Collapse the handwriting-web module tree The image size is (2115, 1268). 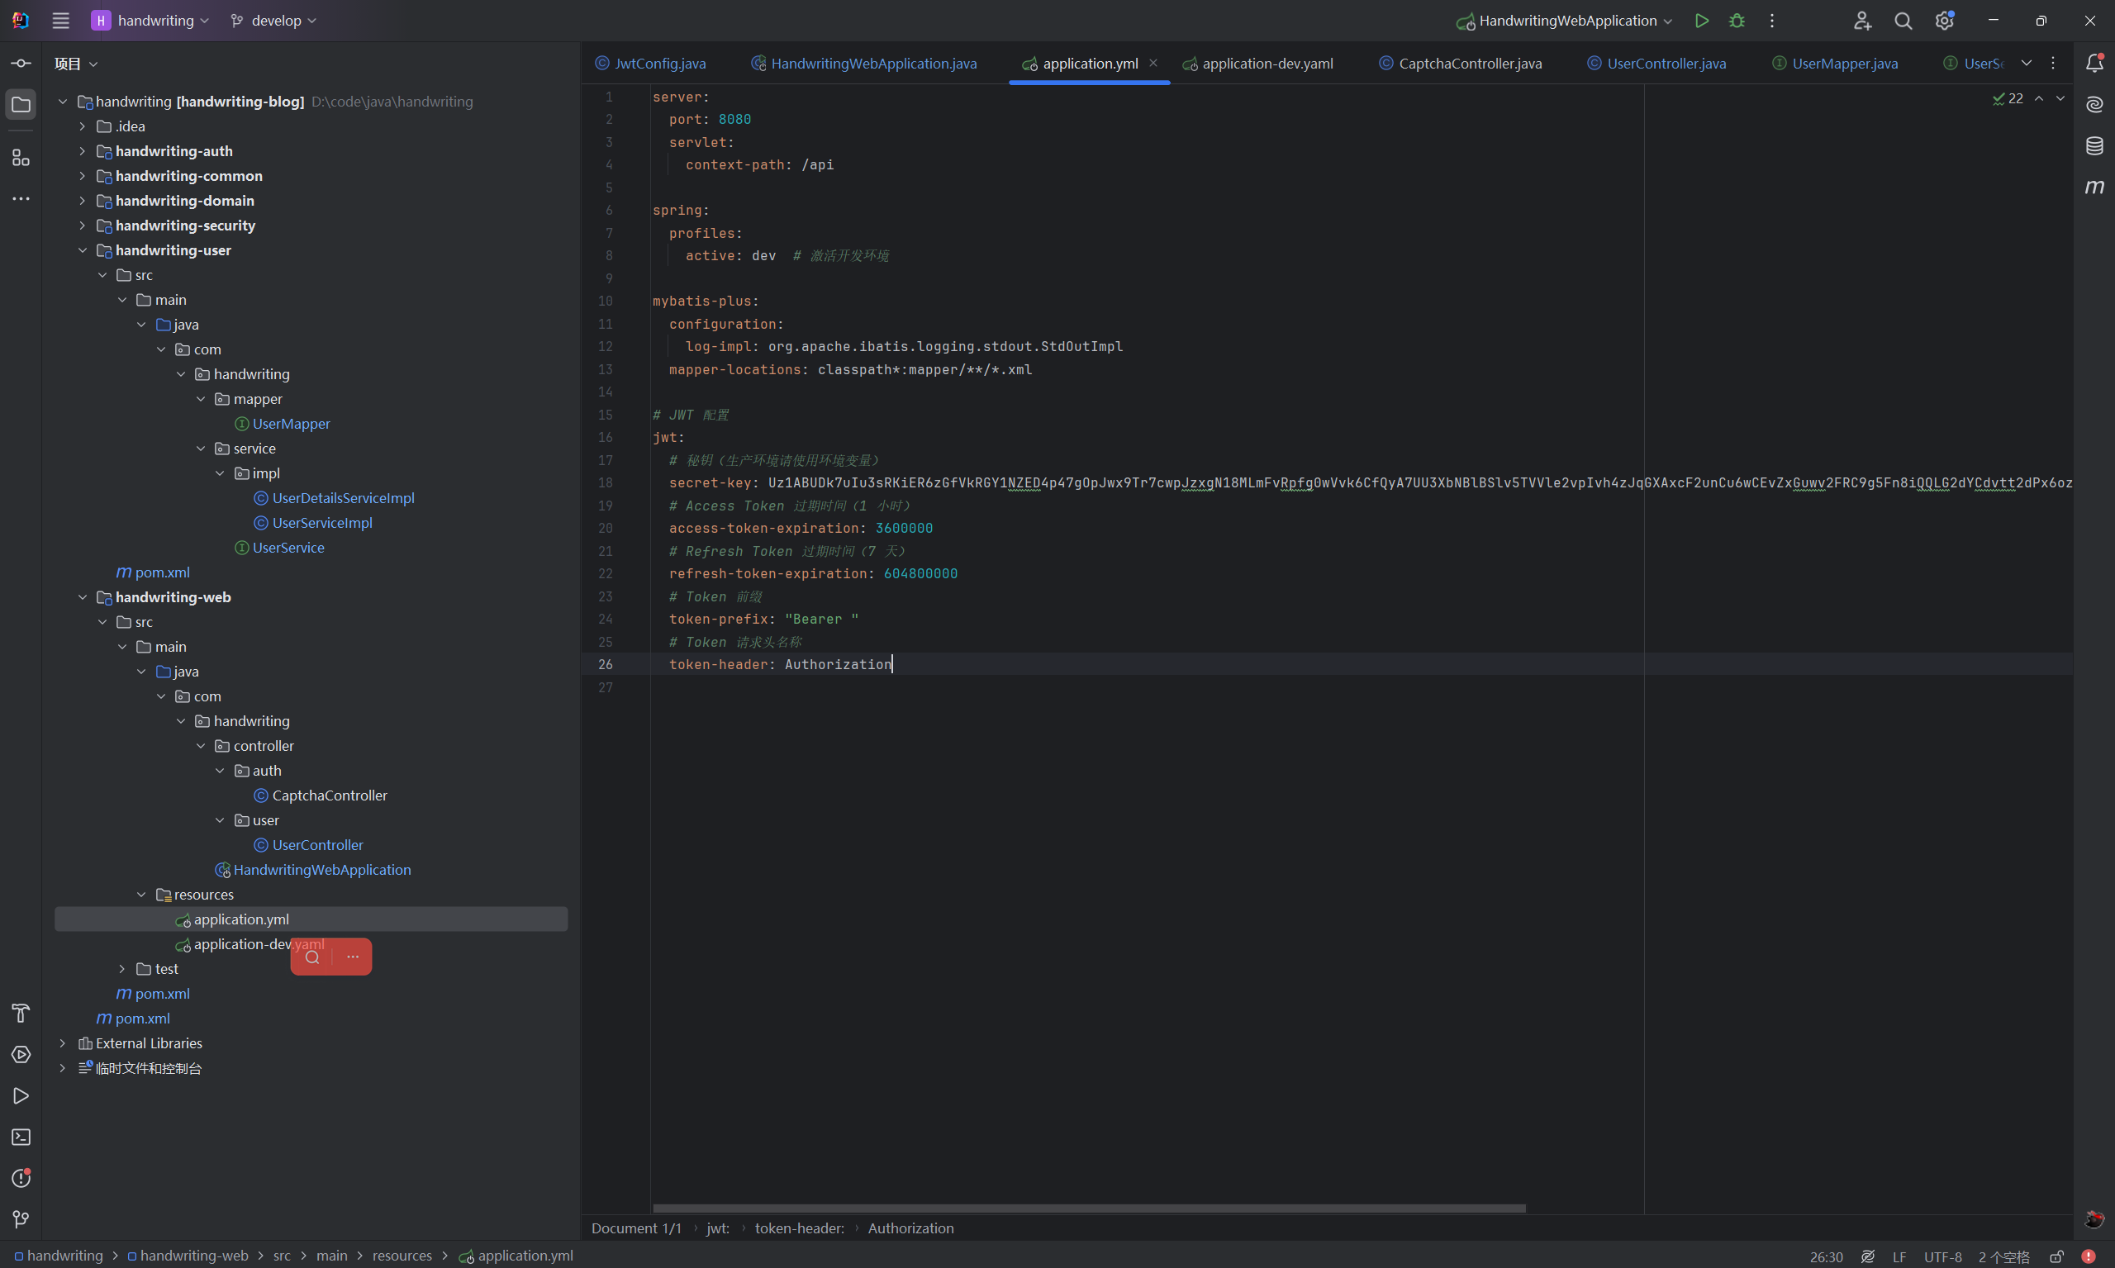tap(82, 597)
